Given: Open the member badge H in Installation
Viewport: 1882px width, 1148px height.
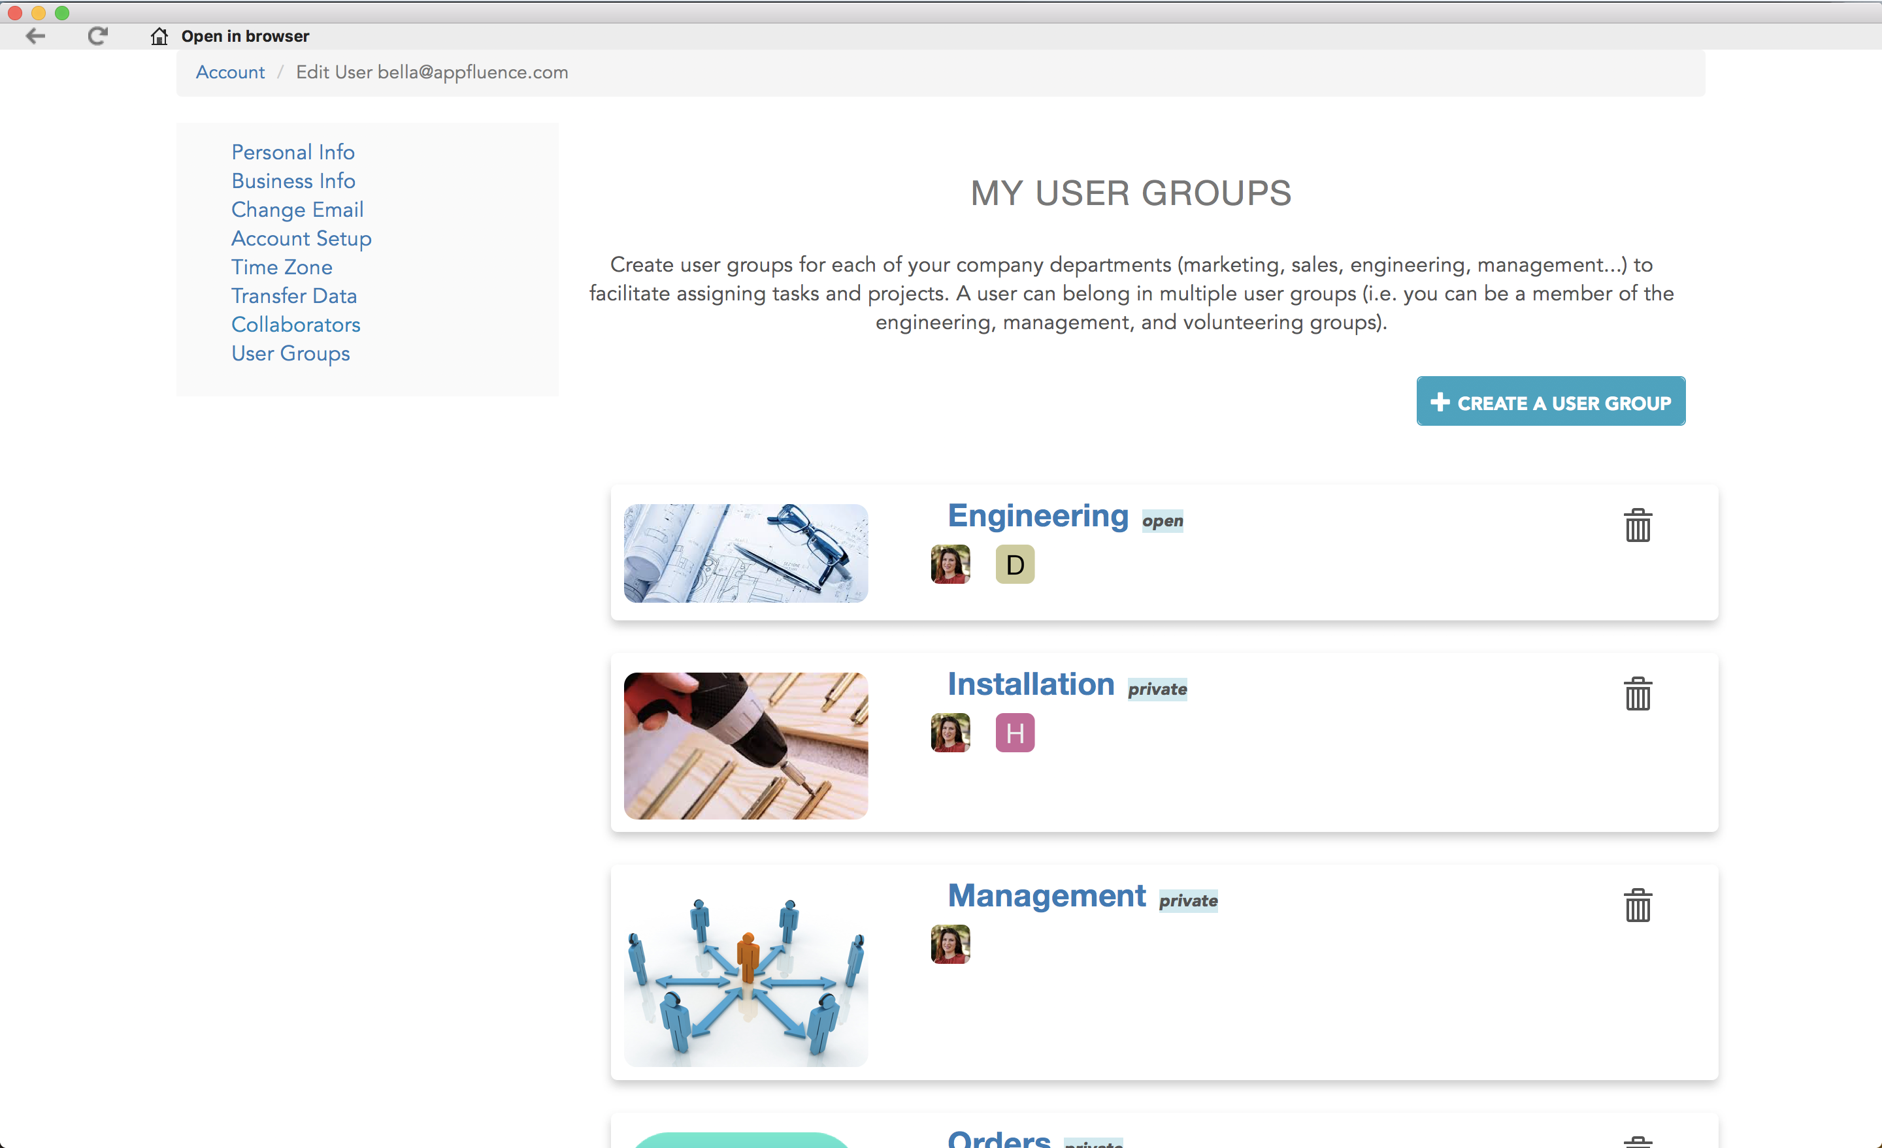Looking at the screenshot, I should [1014, 733].
